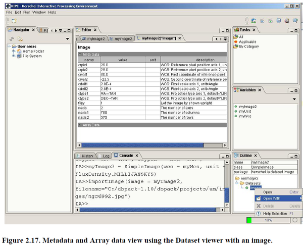This screenshot has height=248, width=303.
Task: Click the console scroll down arrow
Action: point(227,205)
